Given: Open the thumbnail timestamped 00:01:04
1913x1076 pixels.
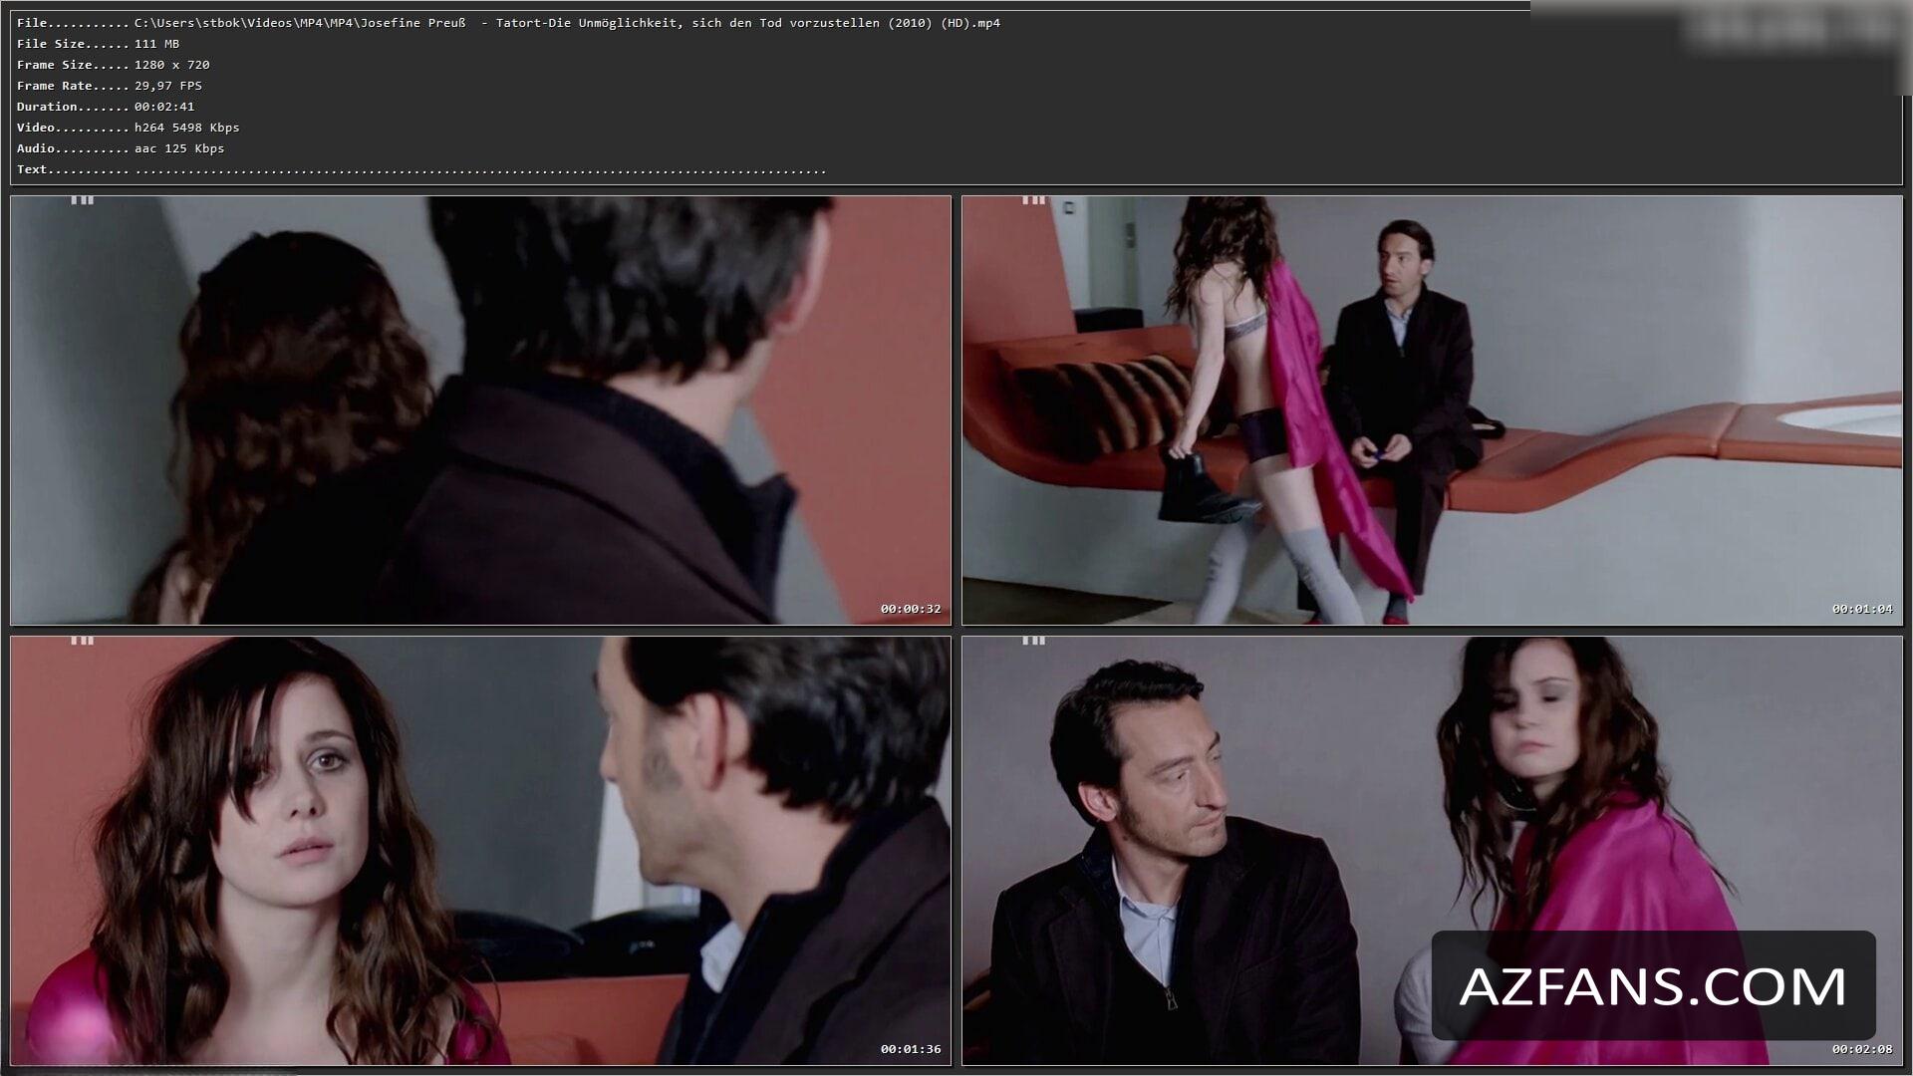Looking at the screenshot, I should coord(1432,410).
